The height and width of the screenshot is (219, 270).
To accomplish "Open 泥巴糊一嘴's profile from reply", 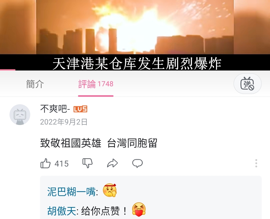I will pyautogui.click(x=71, y=191).
